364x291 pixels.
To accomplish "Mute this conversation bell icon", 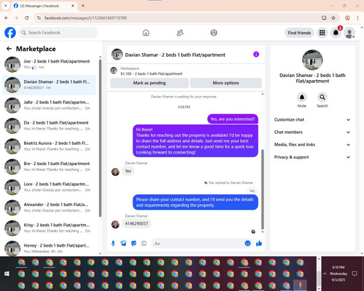I will tap(302, 97).
